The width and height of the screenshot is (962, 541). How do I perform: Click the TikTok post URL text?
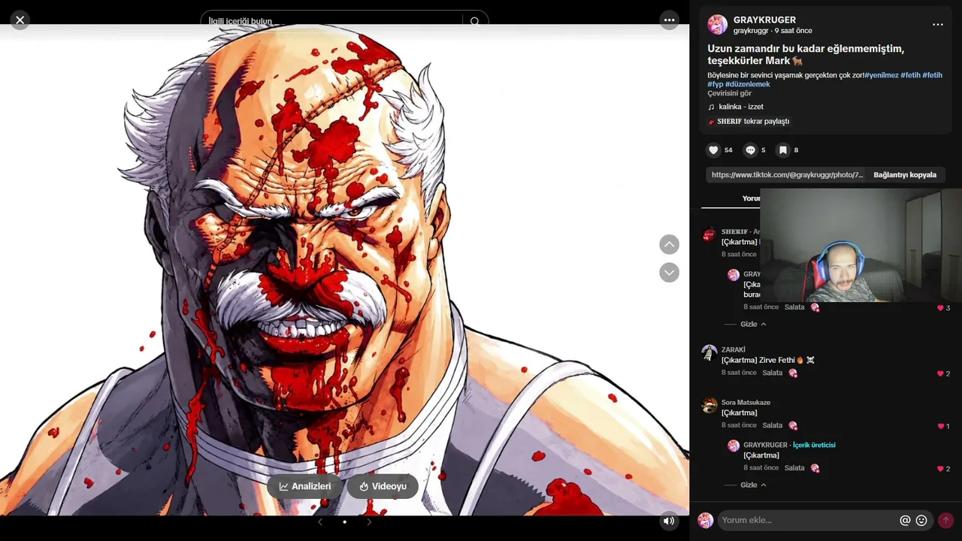(787, 175)
